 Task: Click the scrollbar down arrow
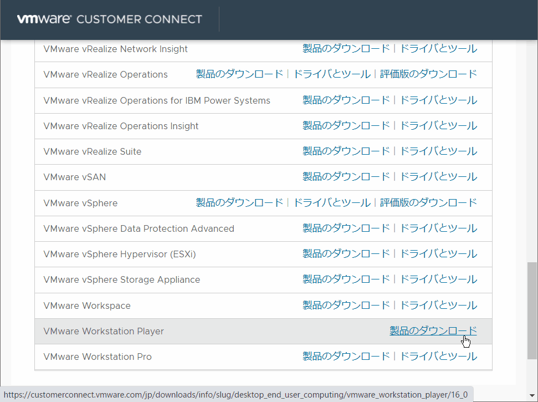(x=532, y=395)
